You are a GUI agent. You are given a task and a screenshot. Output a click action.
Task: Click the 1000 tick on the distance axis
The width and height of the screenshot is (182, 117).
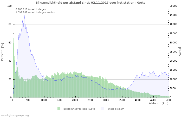tap(44, 100)
